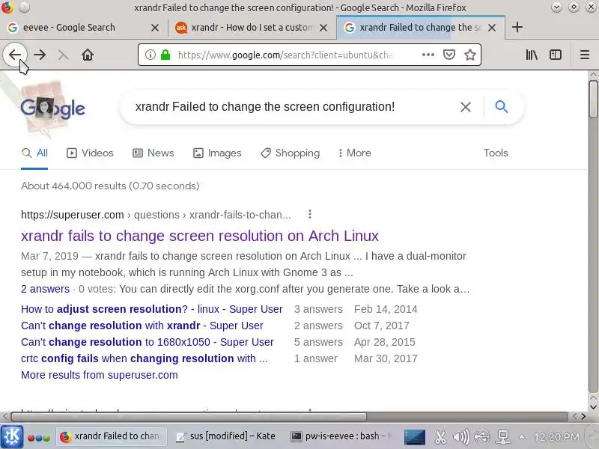Open crtc config fails when changing resolution link
This screenshot has width=599, height=449.
tap(145, 358)
